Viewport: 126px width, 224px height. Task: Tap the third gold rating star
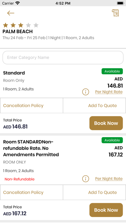coord(21,25)
